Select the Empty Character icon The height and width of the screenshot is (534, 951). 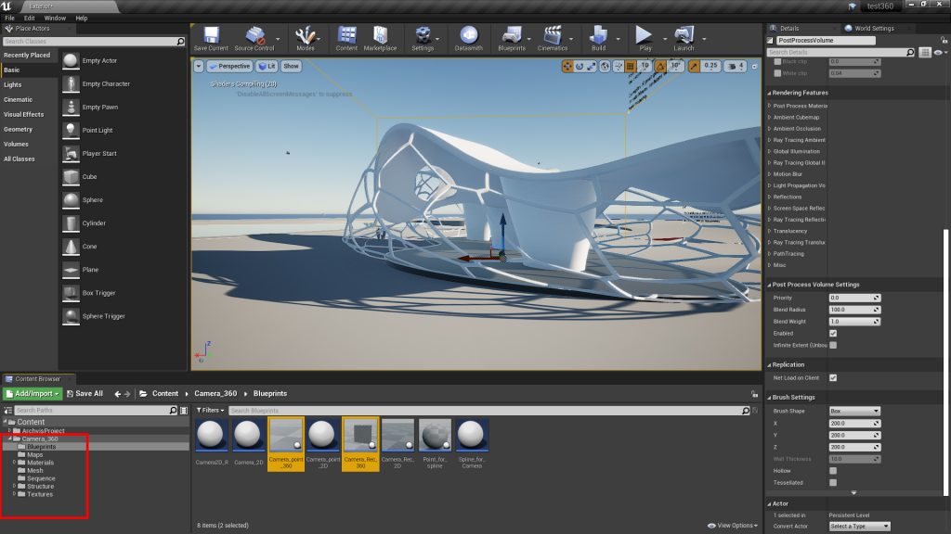point(71,83)
